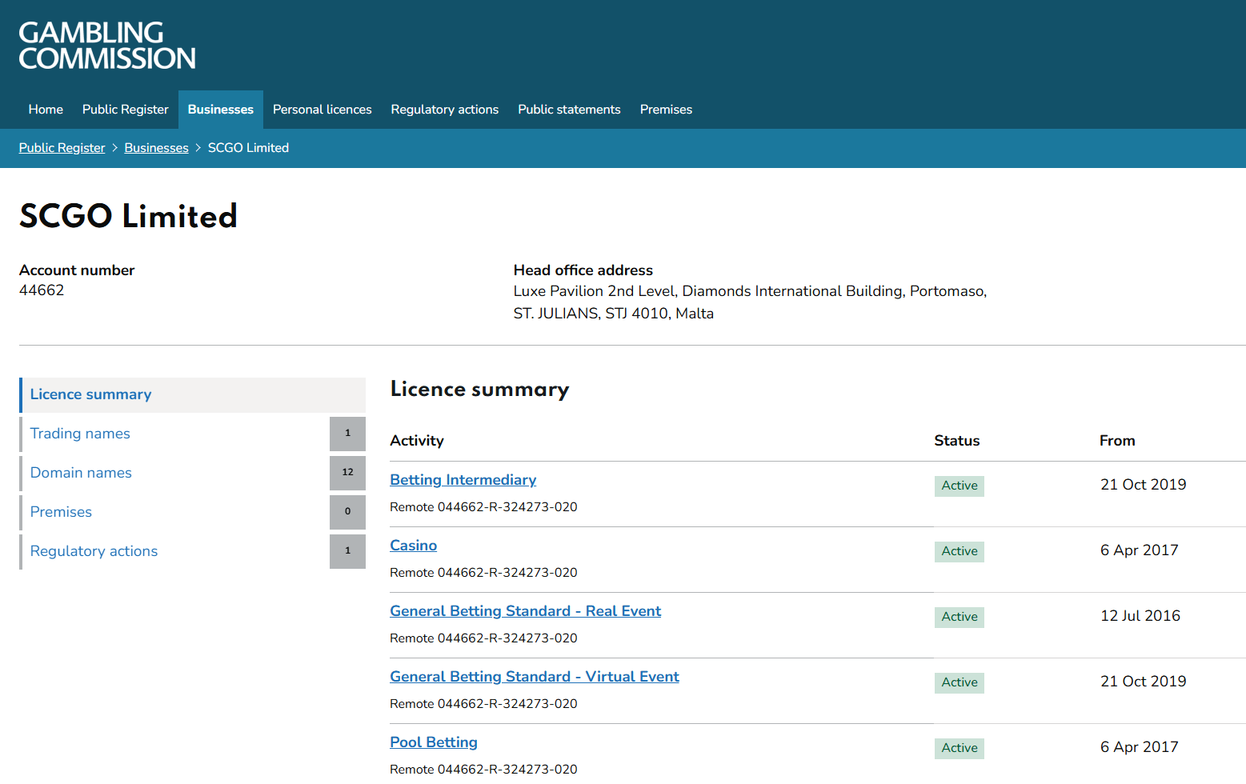Click the From column header
This screenshot has height=784, width=1246.
click(1117, 441)
